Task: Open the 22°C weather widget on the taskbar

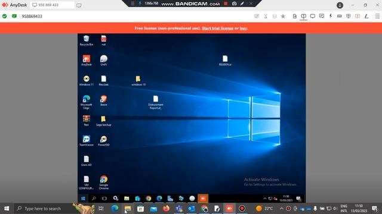Action: click(264, 209)
